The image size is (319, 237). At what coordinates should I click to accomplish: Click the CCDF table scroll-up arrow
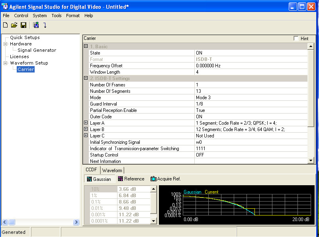pos(154,189)
